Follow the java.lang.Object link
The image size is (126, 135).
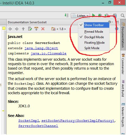point(41,48)
